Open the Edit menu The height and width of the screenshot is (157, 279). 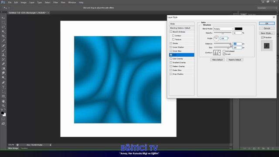click(x=16, y=3)
